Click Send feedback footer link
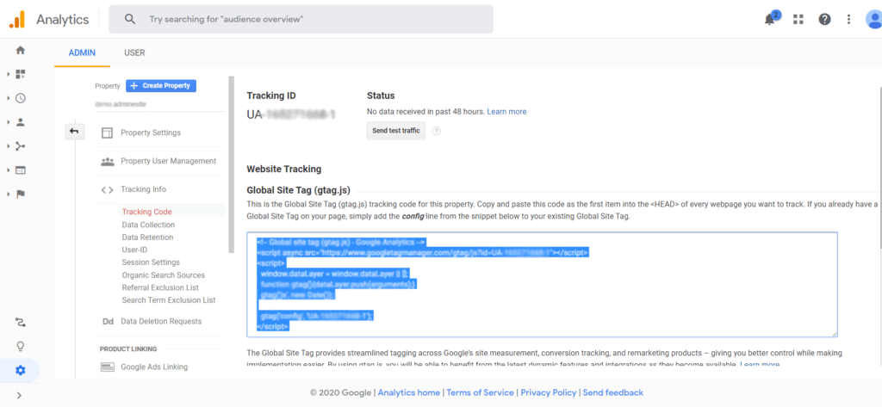This screenshot has height=407, width=882. pyautogui.click(x=613, y=392)
